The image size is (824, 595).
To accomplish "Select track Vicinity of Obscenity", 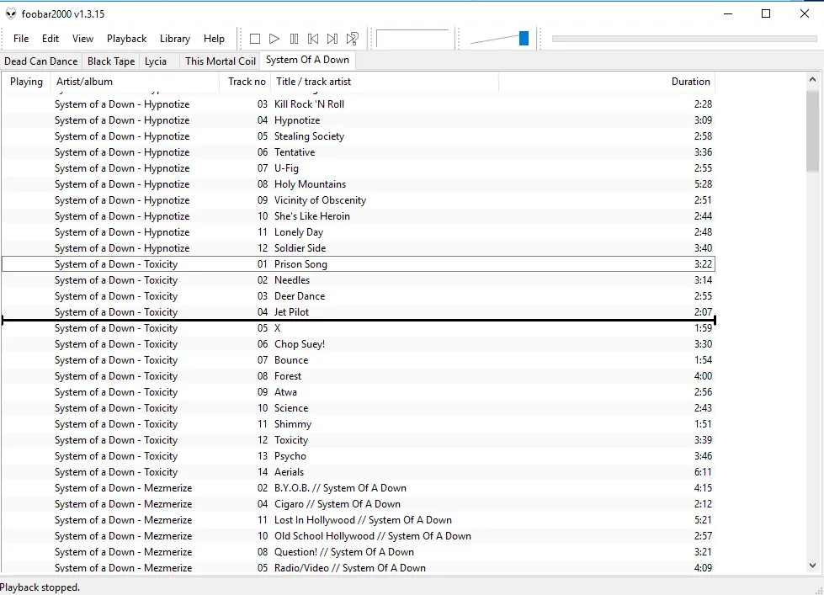I will (x=359, y=200).
